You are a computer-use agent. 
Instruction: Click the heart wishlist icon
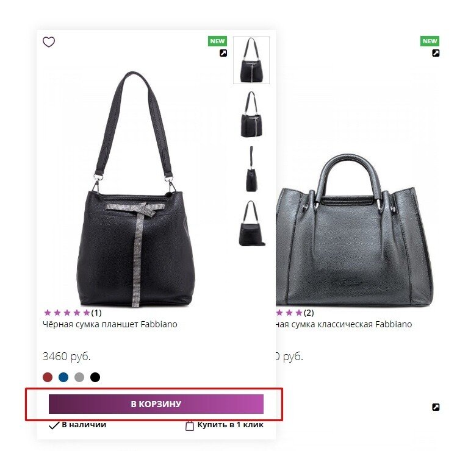[x=49, y=42]
